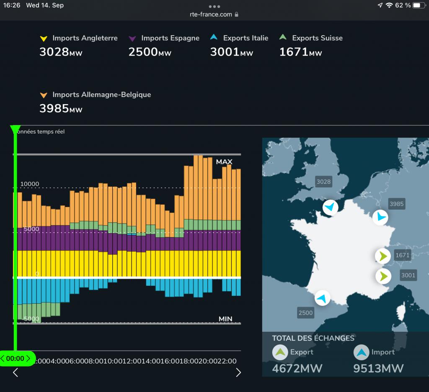Go to previous period with left chevron
This screenshot has width=429, height=392.
tap(16, 372)
